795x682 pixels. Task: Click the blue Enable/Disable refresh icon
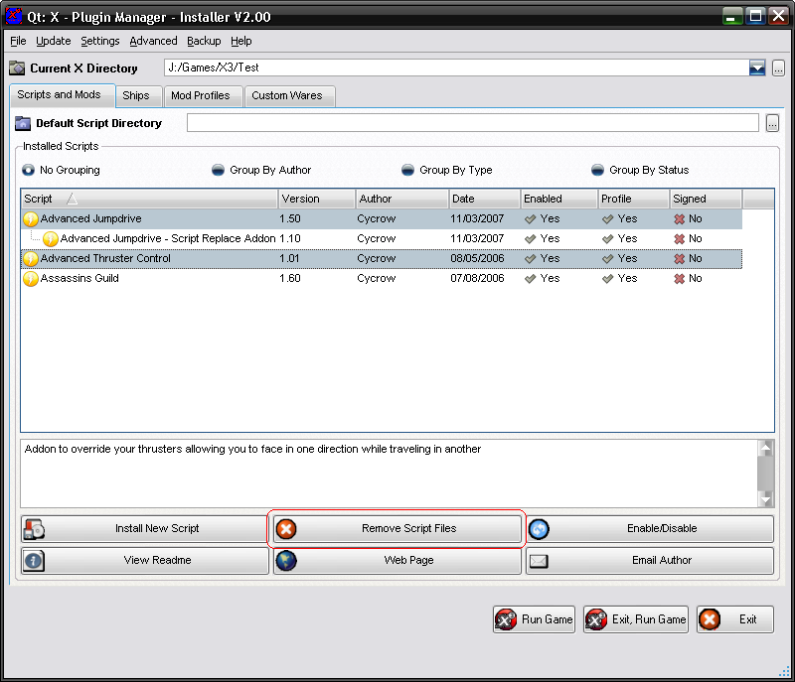[x=539, y=529]
